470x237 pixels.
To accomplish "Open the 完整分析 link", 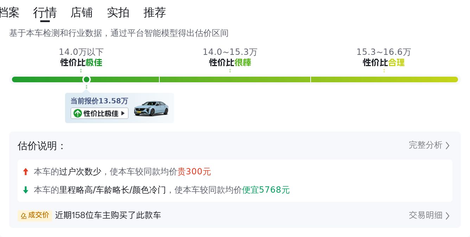I will [425, 145].
